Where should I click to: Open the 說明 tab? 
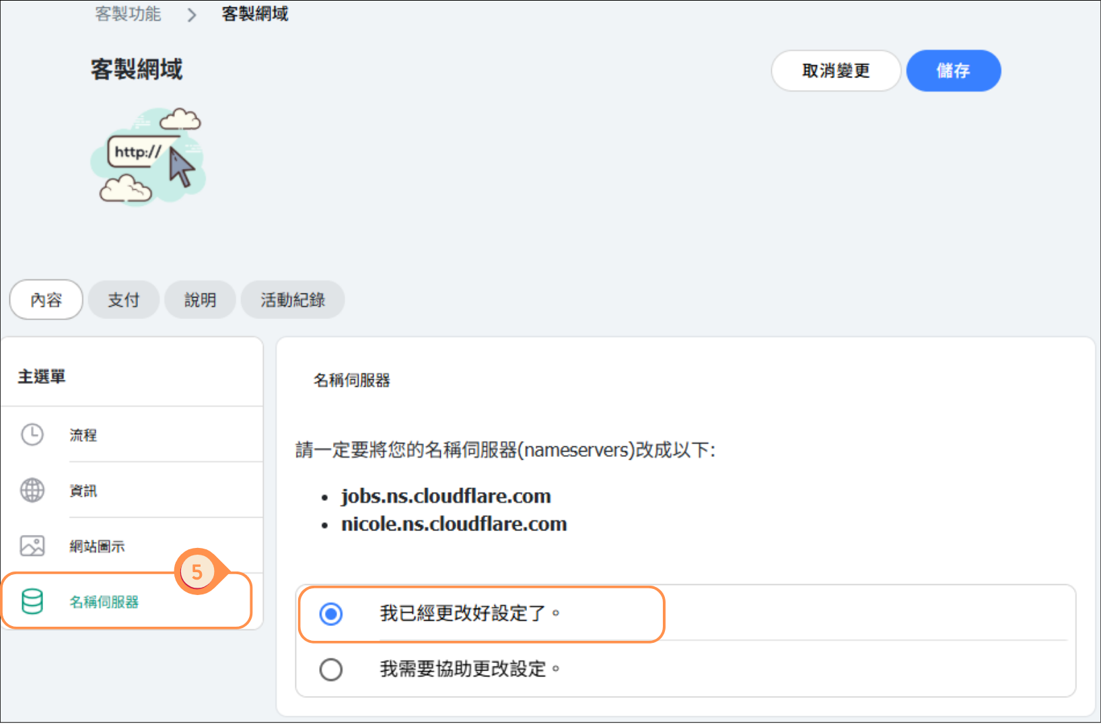coord(201,300)
